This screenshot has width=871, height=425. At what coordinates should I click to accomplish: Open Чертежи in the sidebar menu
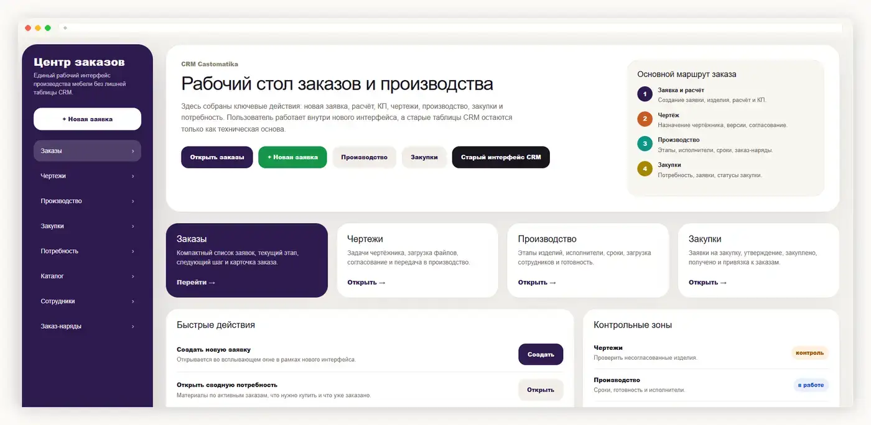click(x=87, y=176)
